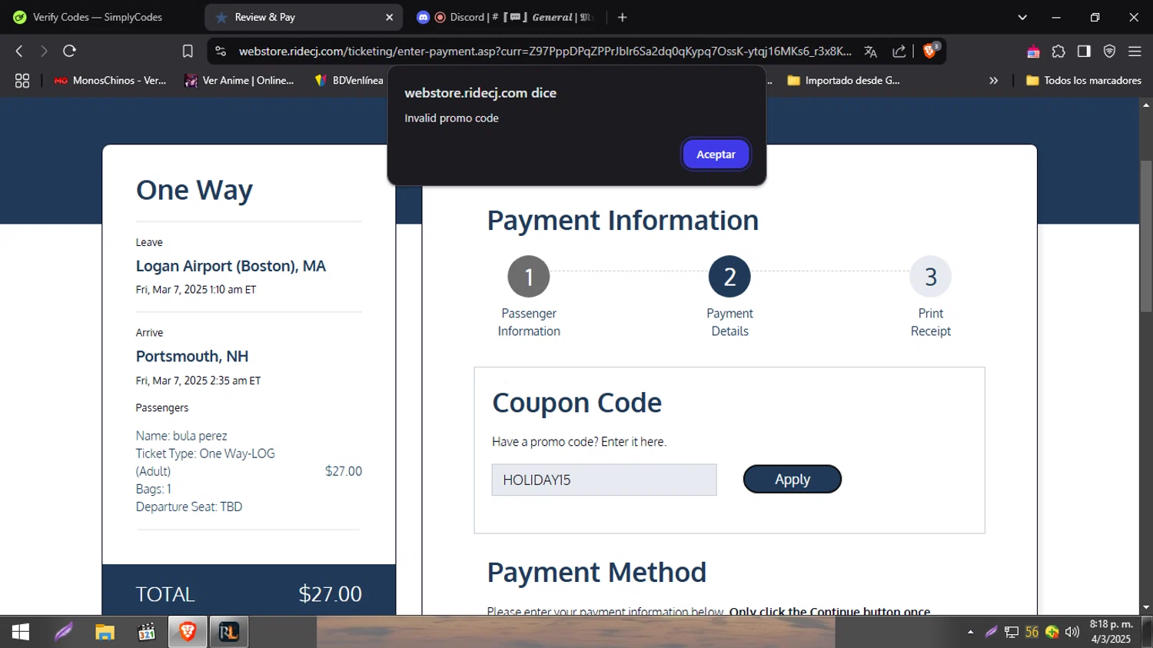Click the TOTAL $27.00 amount
1153x648 pixels.
pyautogui.click(x=330, y=594)
